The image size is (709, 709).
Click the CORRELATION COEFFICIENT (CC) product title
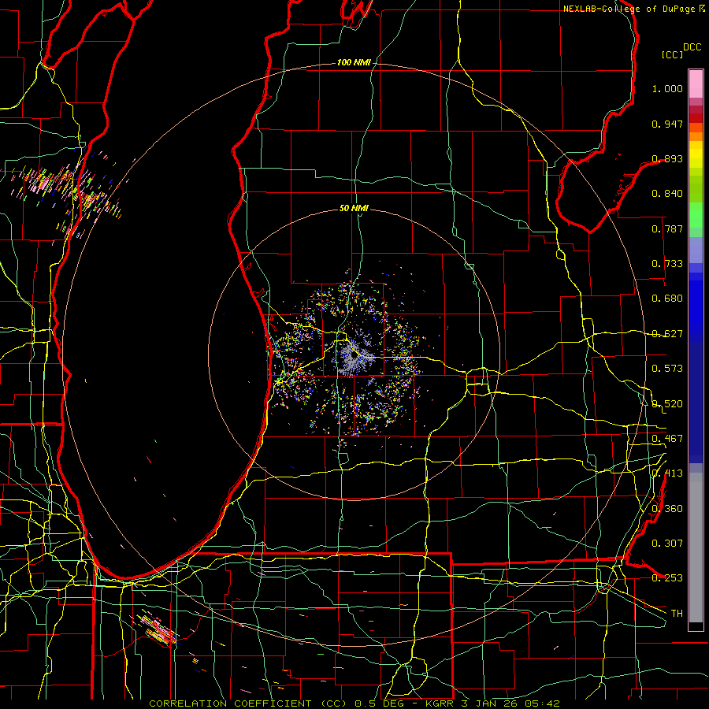(x=250, y=703)
